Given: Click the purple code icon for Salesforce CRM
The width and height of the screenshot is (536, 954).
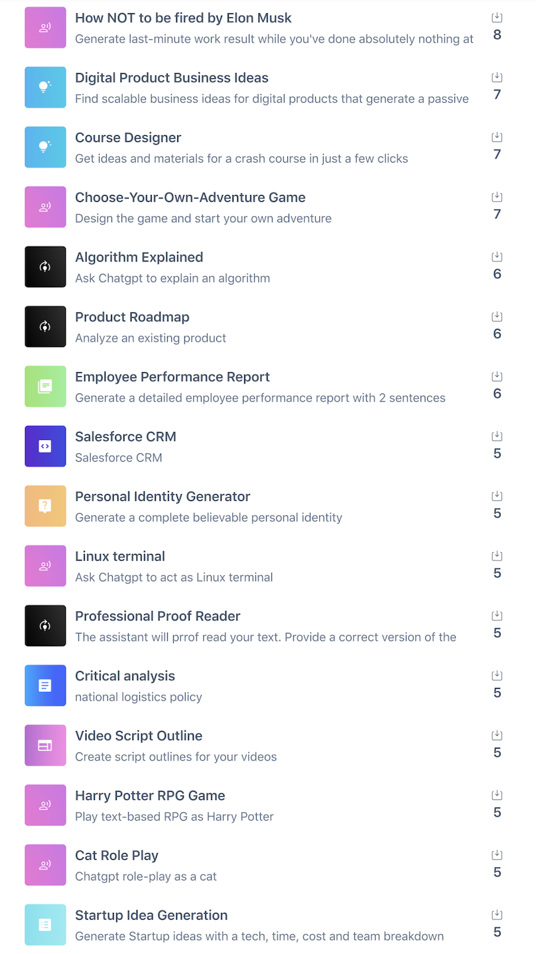Looking at the screenshot, I should pyautogui.click(x=45, y=446).
